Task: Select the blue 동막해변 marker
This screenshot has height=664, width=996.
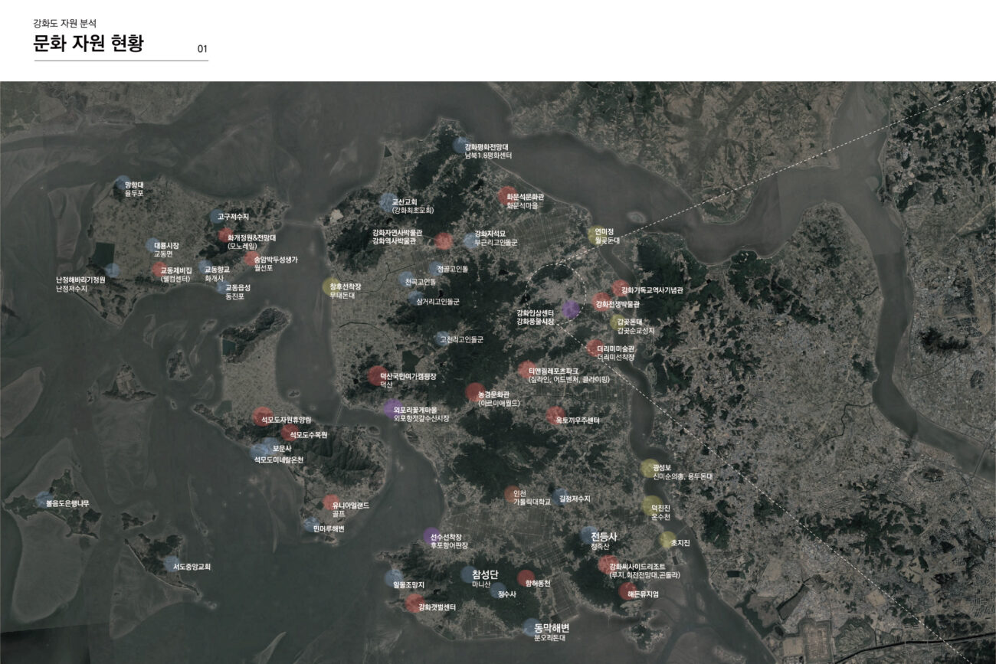Action: click(x=531, y=627)
